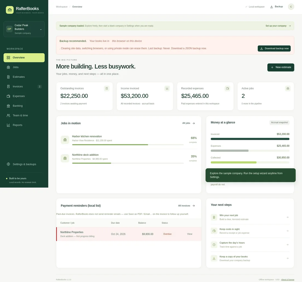The width and height of the screenshot is (302, 282).
Task: Open the About & license link
Action: 287,280
